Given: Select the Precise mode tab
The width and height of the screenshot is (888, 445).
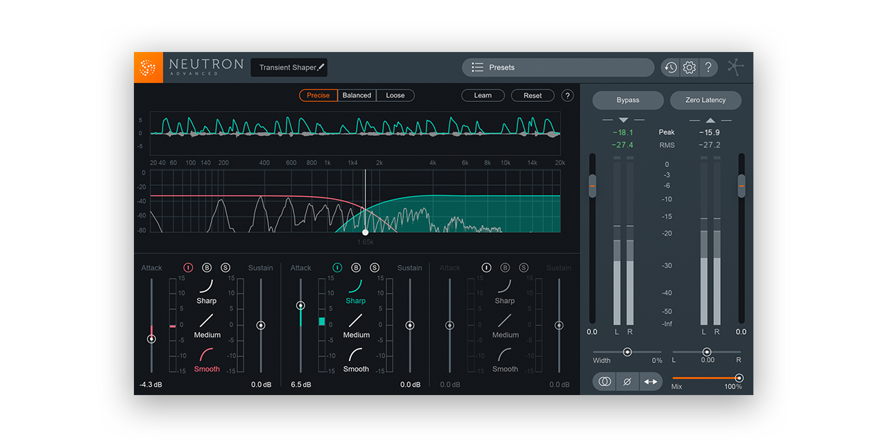Looking at the screenshot, I should click(318, 96).
